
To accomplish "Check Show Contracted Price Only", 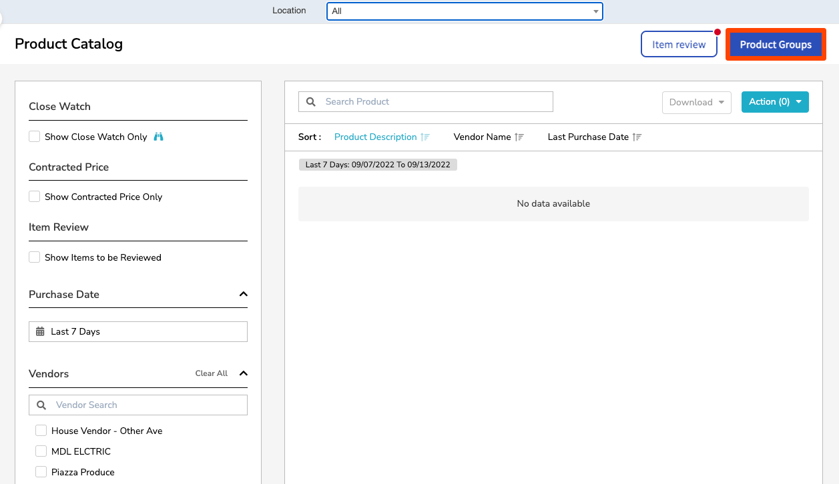I will tap(34, 196).
